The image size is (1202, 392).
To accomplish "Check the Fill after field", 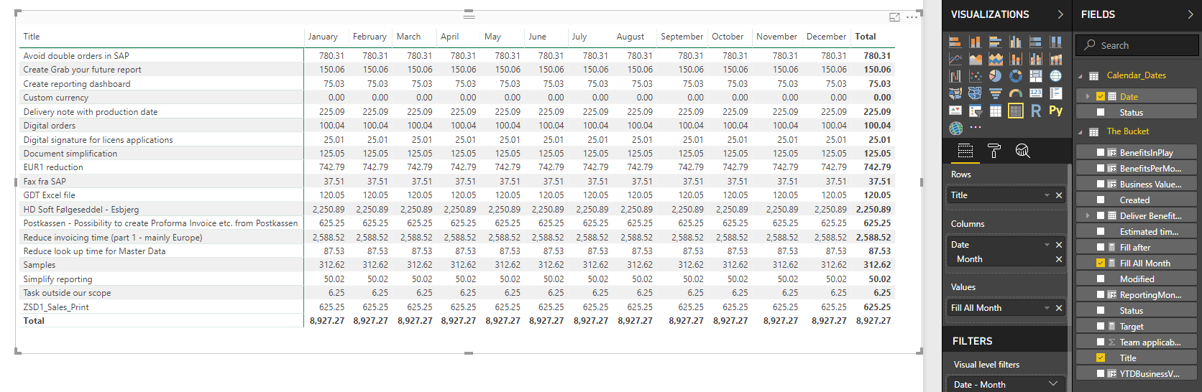I will click(1101, 247).
